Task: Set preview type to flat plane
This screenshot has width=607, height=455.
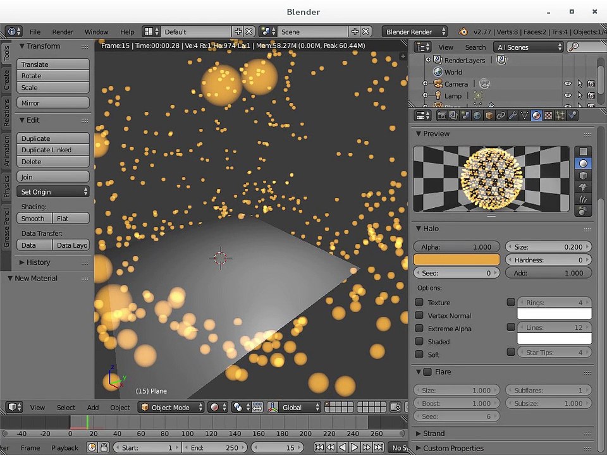Action: [x=583, y=151]
